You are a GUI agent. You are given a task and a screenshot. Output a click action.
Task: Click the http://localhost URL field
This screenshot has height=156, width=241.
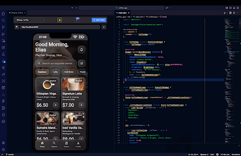(x=60, y=27)
